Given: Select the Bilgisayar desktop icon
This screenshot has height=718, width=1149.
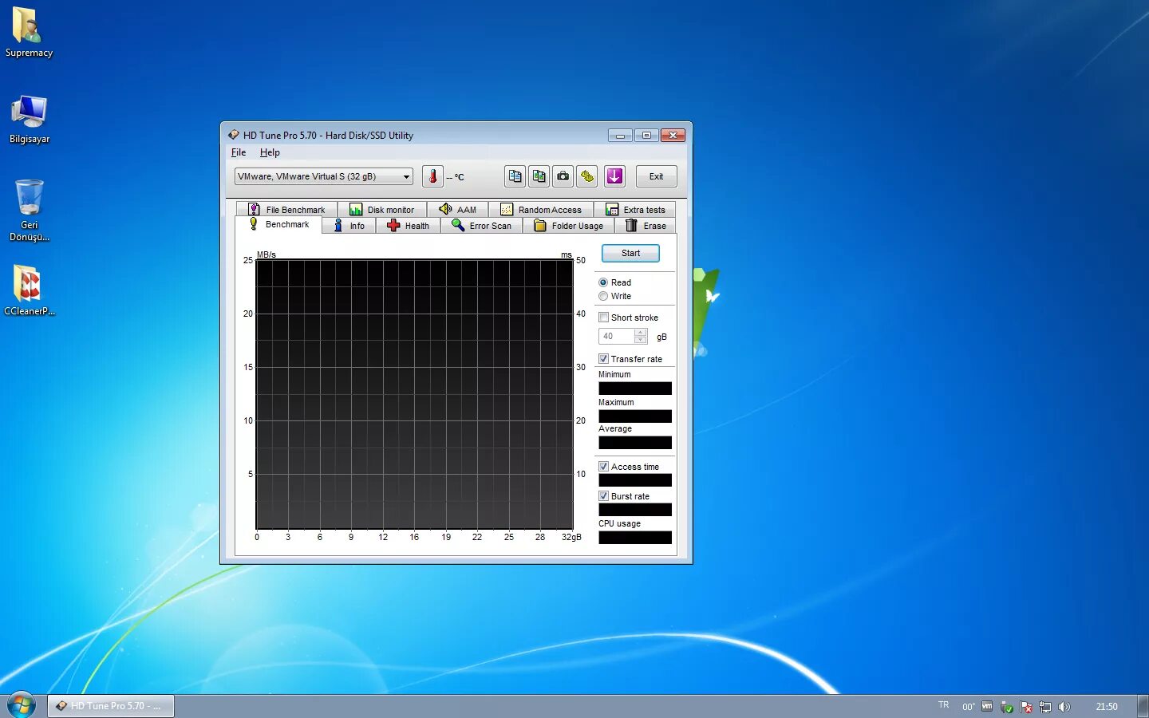Looking at the screenshot, I should [30, 120].
